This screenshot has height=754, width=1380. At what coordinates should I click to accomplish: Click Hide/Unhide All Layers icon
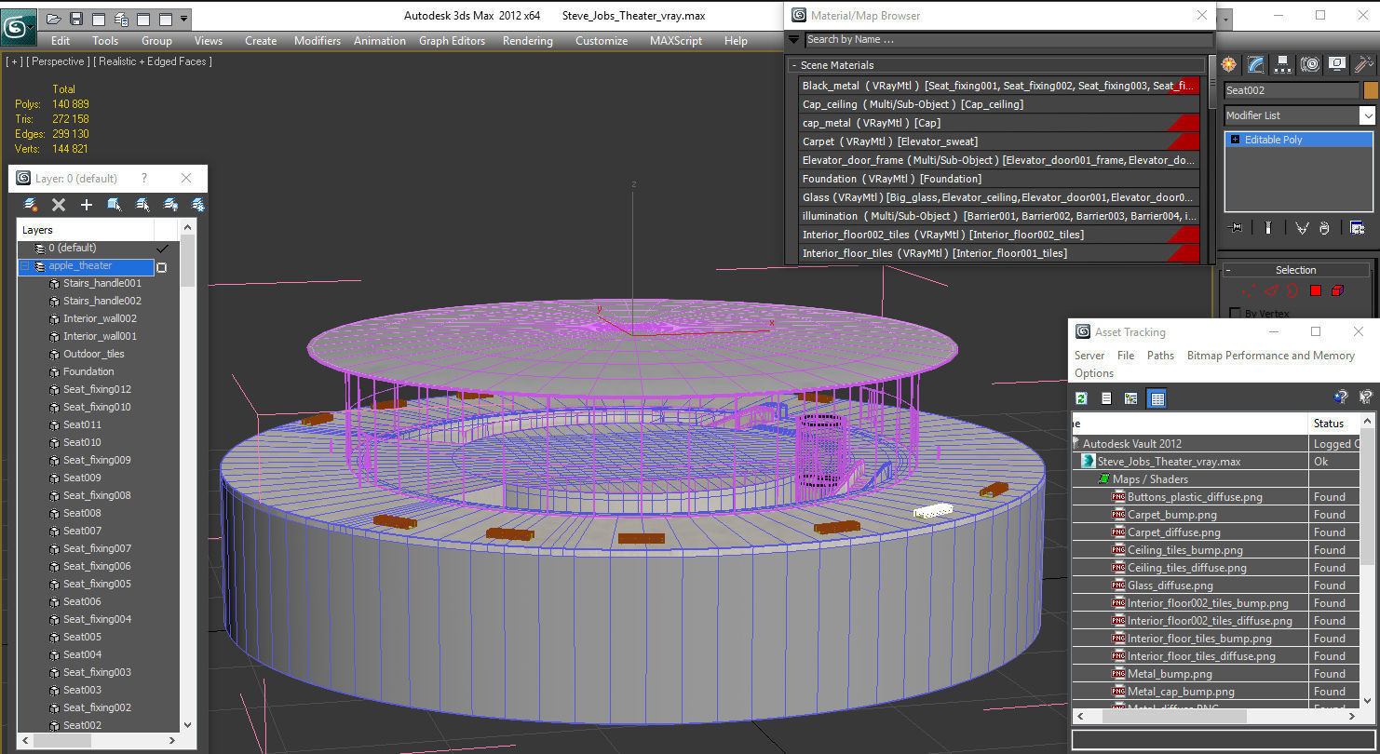point(170,205)
